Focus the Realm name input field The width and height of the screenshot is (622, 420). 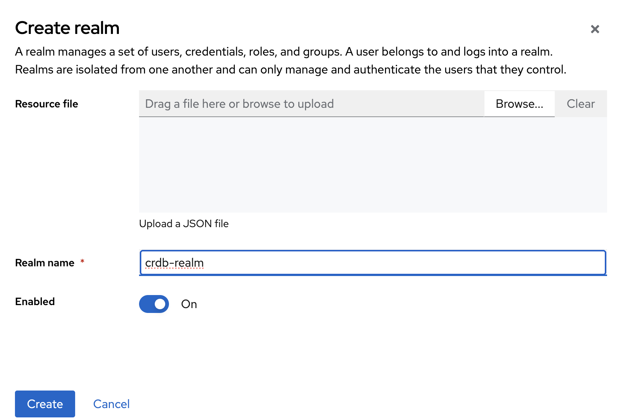coord(372,263)
